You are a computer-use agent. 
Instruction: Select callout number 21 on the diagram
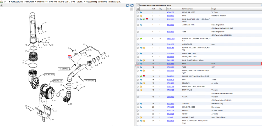pyautogui.click(x=53, y=119)
